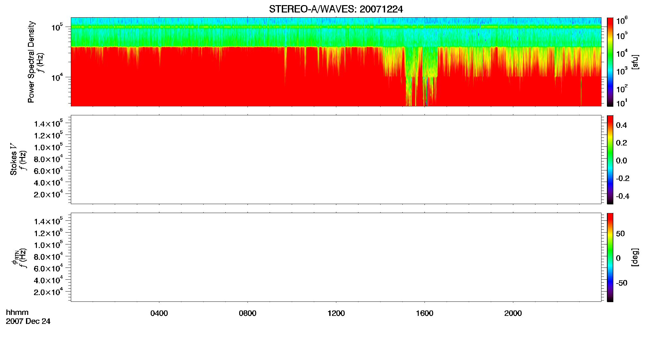Click the 2.0×10^4 tick in phi panel

point(48,291)
